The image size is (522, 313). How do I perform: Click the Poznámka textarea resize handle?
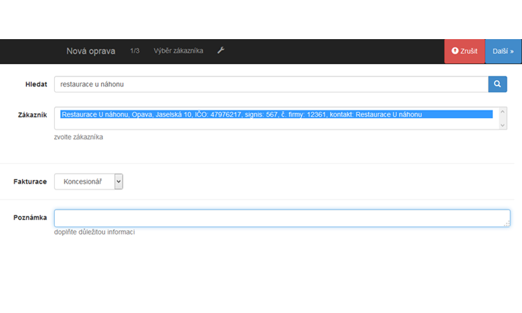506,224
